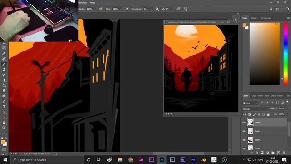Viewport: 291px width, 164px height.
Task: Open layer Fill slider dropdown
Action: pos(286,114)
